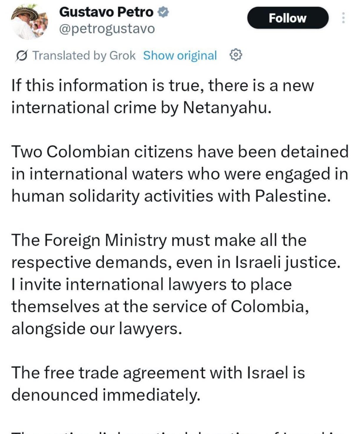Click the "If this information is true" line
This screenshot has width=362, height=434.
coord(162,86)
